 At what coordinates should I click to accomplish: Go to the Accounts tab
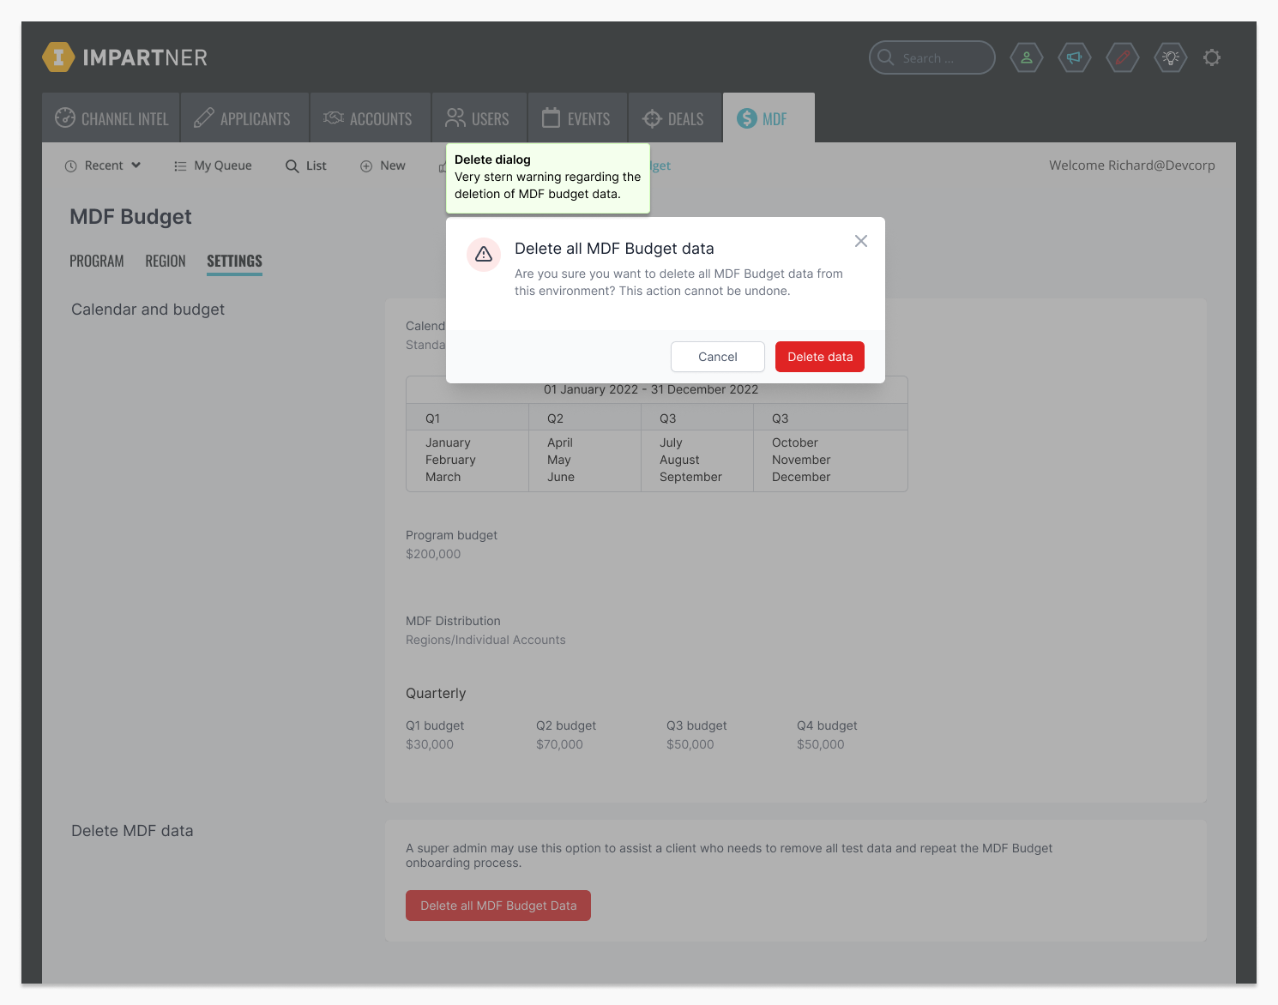(369, 118)
